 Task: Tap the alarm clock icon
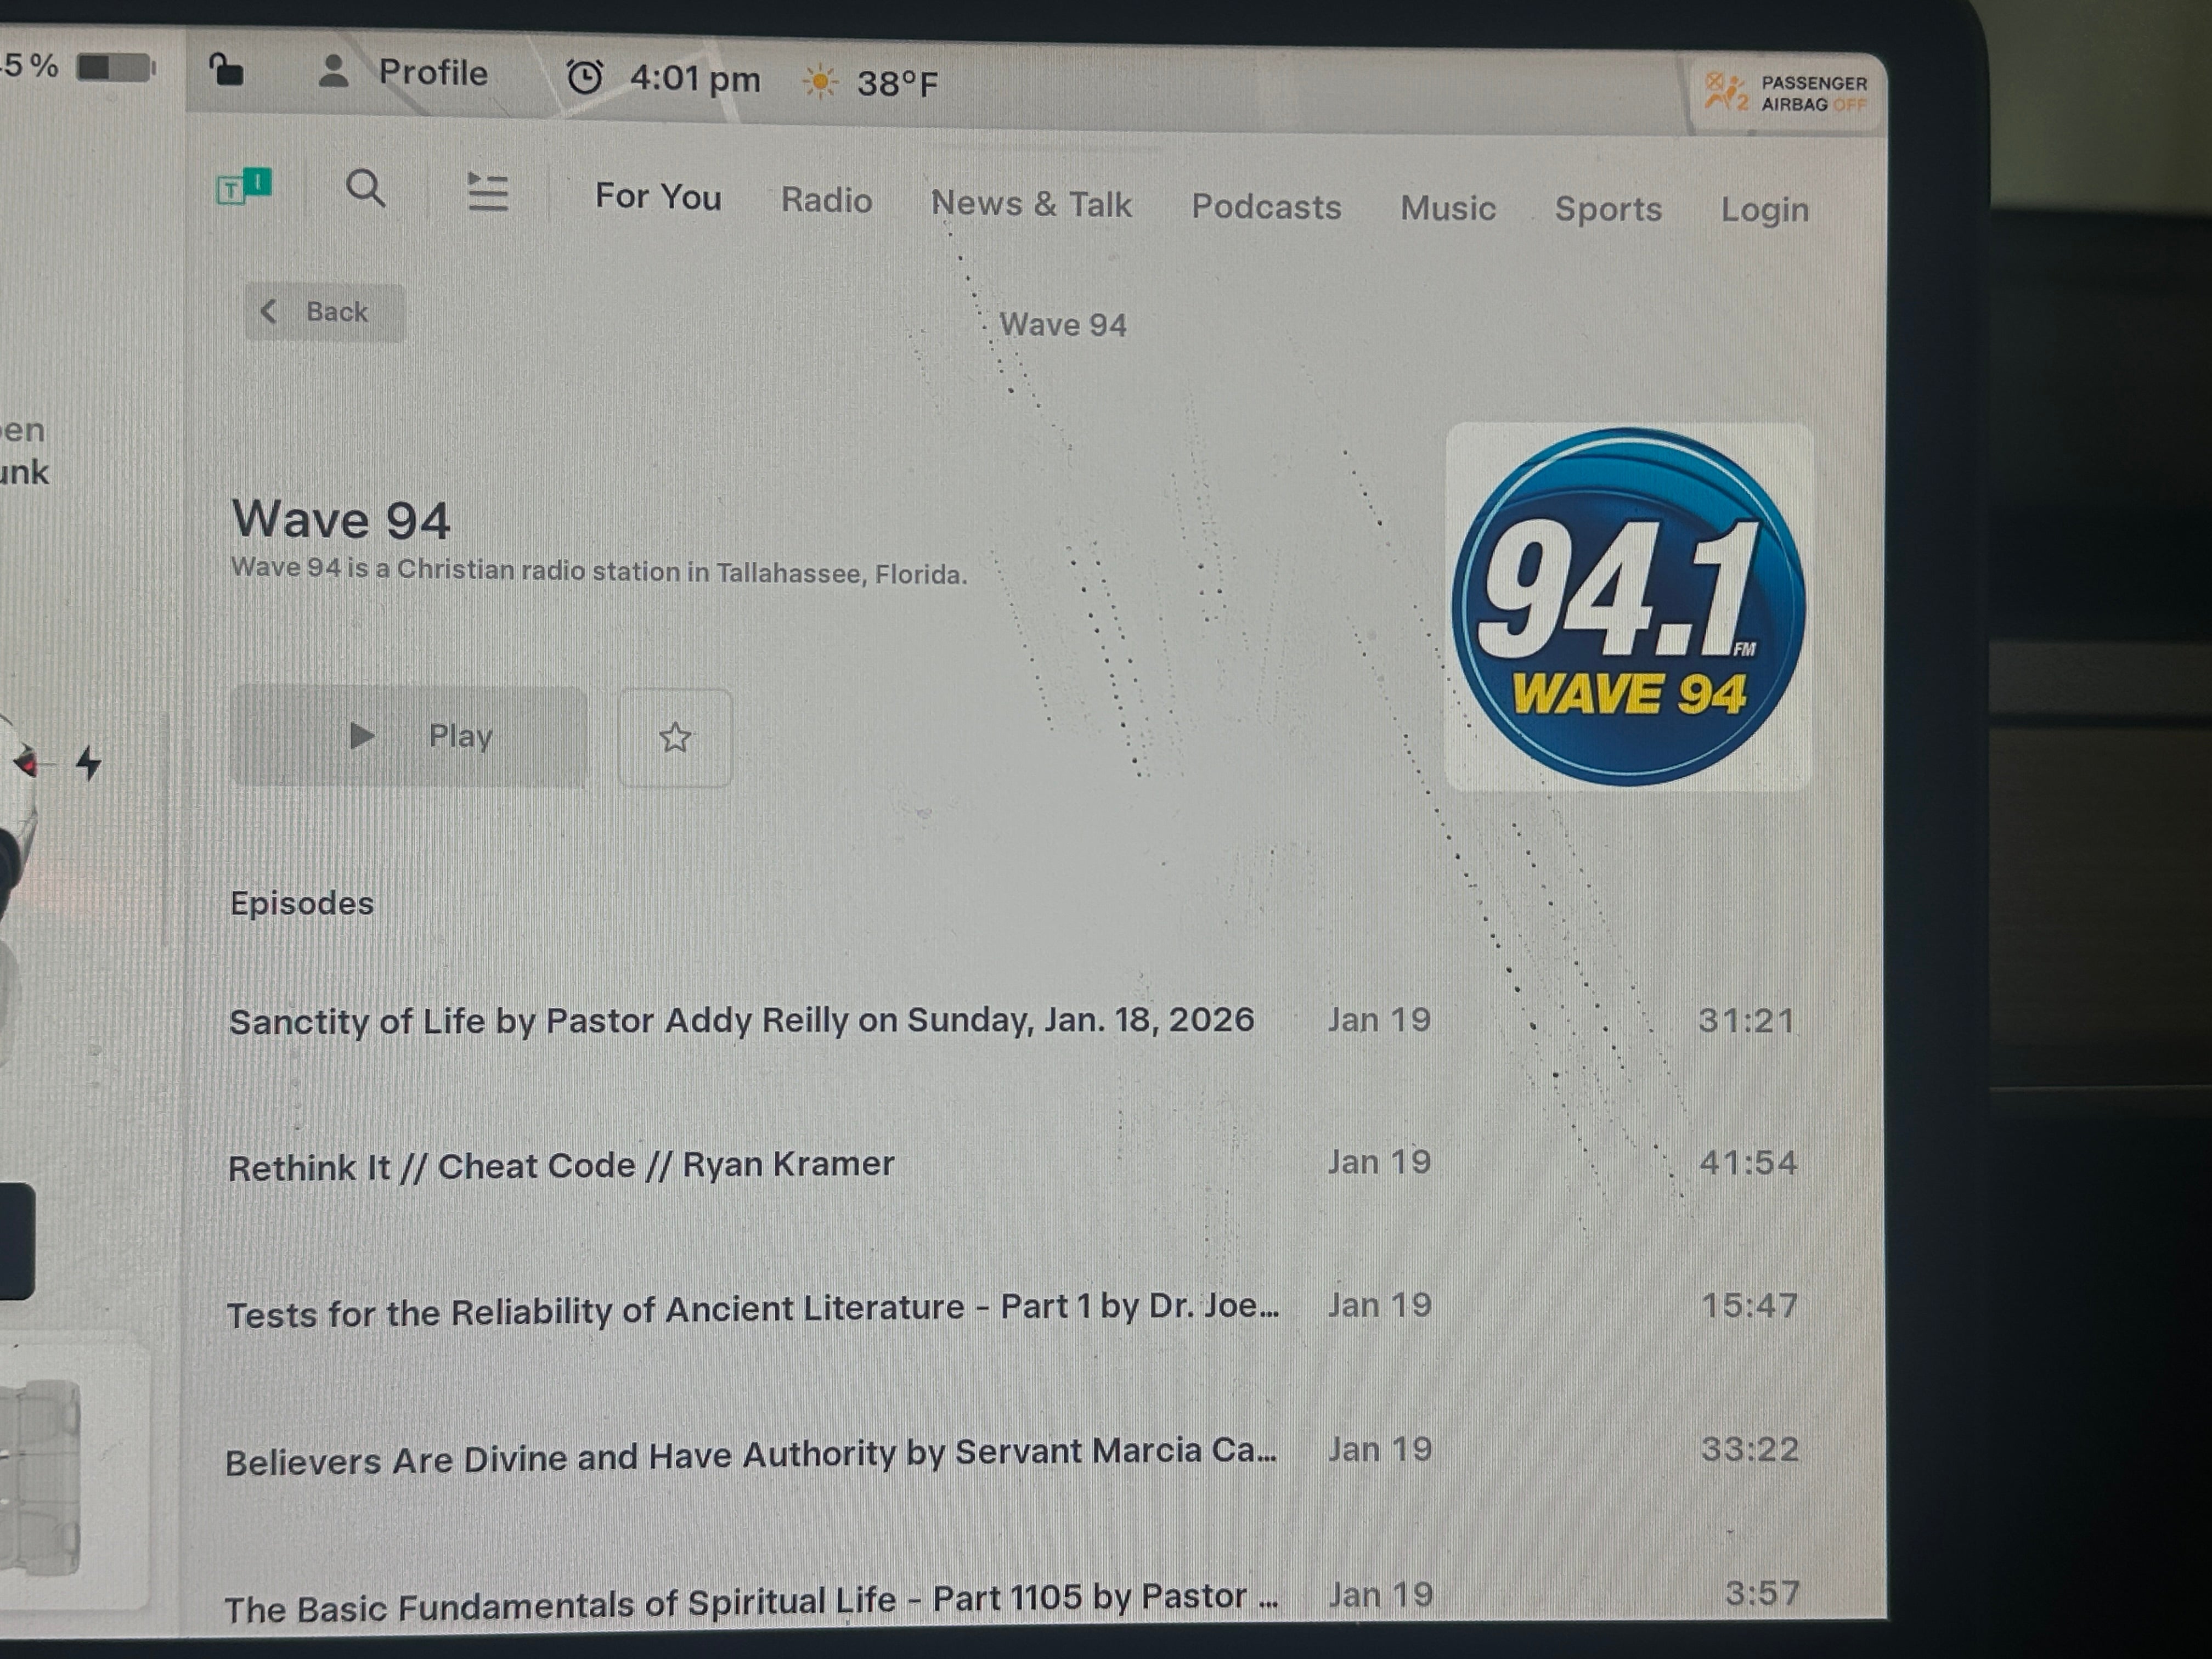coord(585,77)
